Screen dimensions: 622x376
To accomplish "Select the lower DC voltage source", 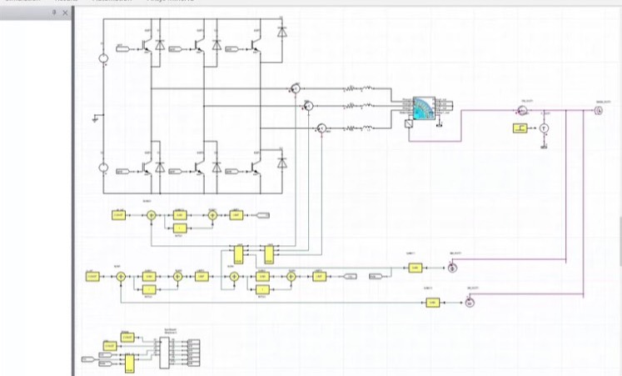I will click(103, 168).
